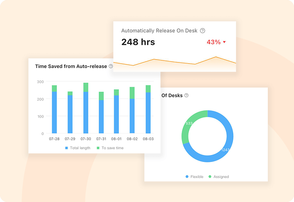Click the 248 hrs value
This screenshot has height=202, width=294.
[x=138, y=42]
